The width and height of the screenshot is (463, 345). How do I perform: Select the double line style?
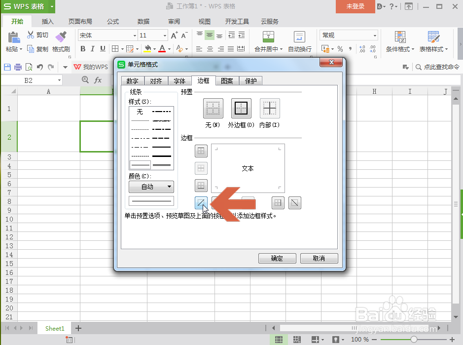[x=162, y=165]
